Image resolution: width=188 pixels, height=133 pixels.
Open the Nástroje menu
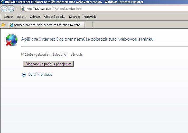click(x=74, y=17)
